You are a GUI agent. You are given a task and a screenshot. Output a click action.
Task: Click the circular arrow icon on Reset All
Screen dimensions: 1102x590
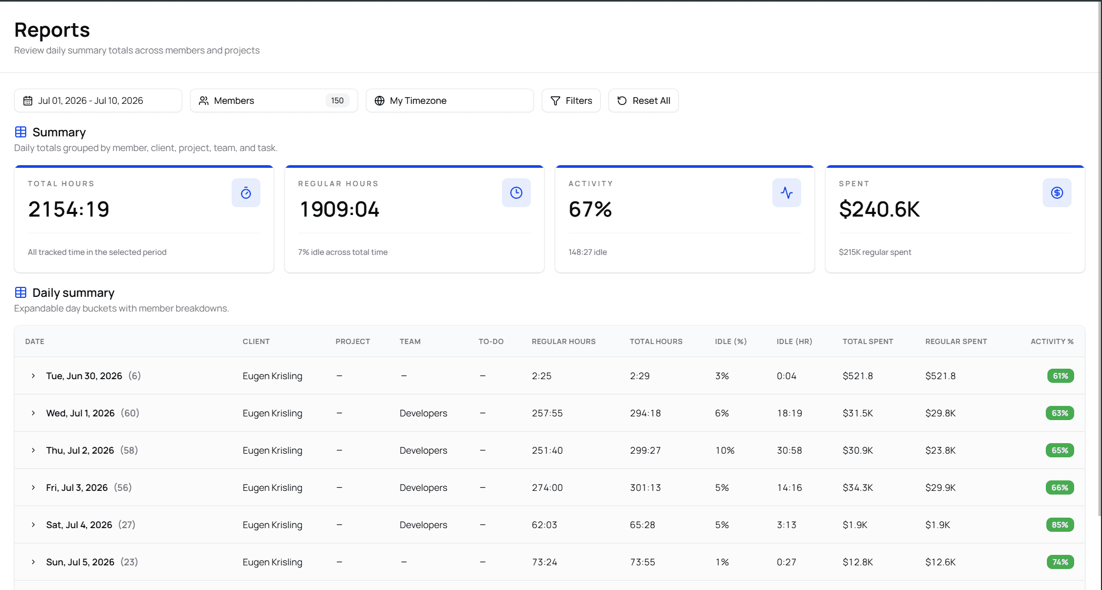(622, 101)
